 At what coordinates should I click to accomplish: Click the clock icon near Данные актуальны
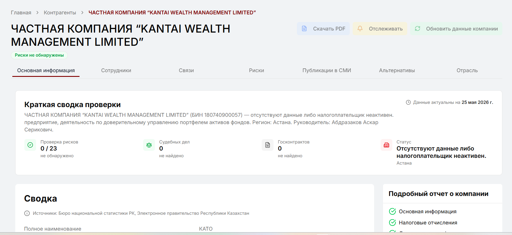tap(408, 102)
